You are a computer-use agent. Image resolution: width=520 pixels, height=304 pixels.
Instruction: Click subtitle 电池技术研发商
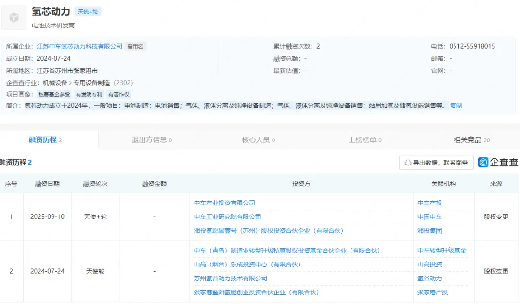[53, 25]
